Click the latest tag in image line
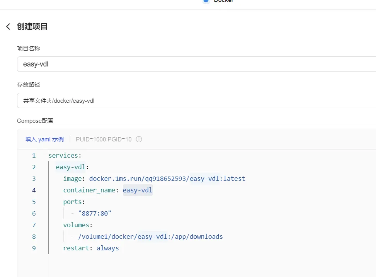 point(234,178)
